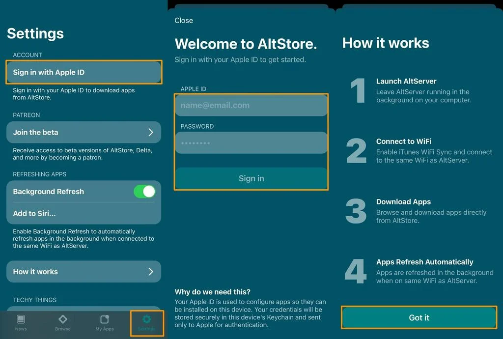Click the How it works page title
The image size is (503, 339).
386,43
